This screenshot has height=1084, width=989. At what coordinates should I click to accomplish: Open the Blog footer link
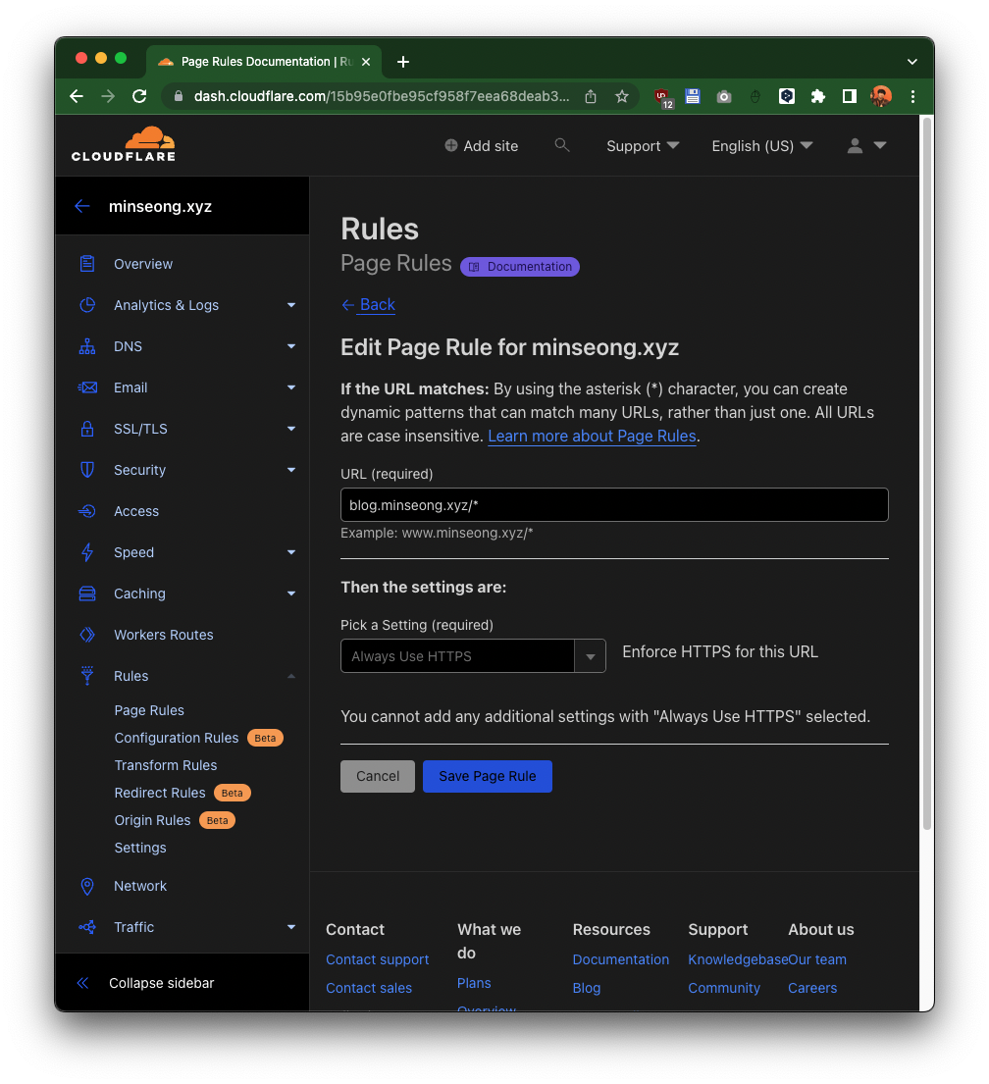587,988
